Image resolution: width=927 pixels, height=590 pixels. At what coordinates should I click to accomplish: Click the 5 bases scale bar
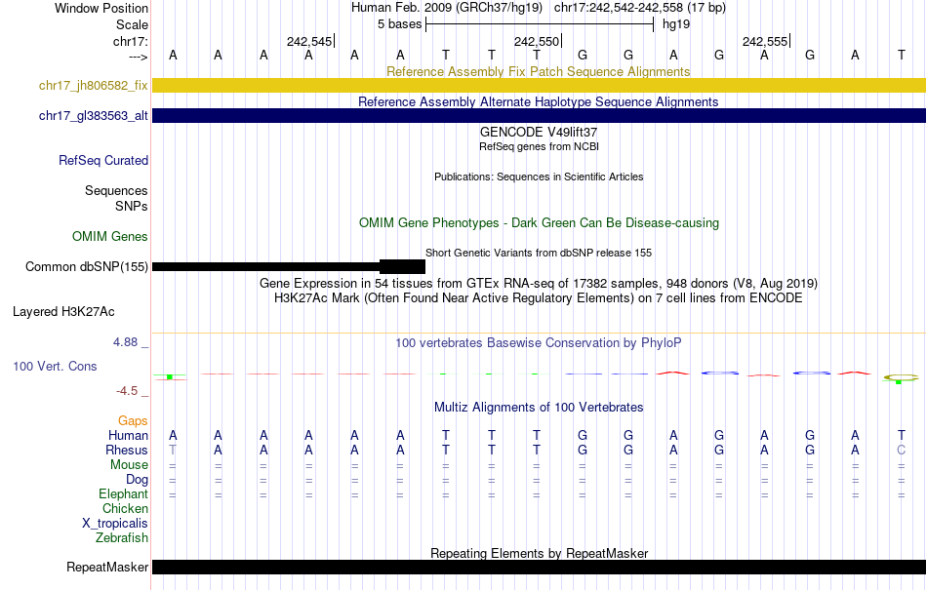point(540,24)
